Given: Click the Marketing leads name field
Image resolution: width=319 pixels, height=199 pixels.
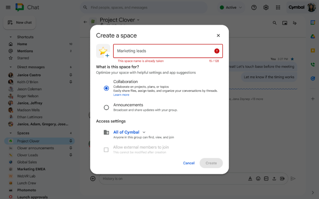Looking at the screenshot, I should [x=168, y=51].
